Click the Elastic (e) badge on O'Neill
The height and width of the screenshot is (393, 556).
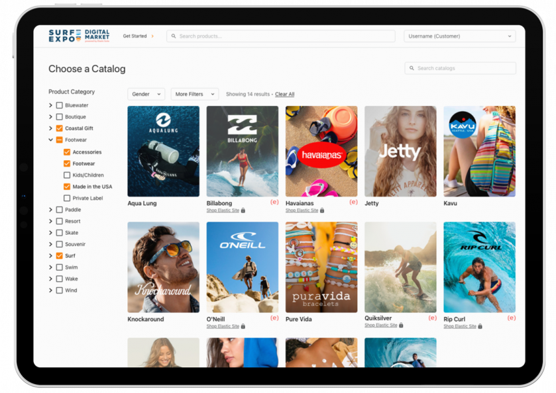[x=274, y=318]
